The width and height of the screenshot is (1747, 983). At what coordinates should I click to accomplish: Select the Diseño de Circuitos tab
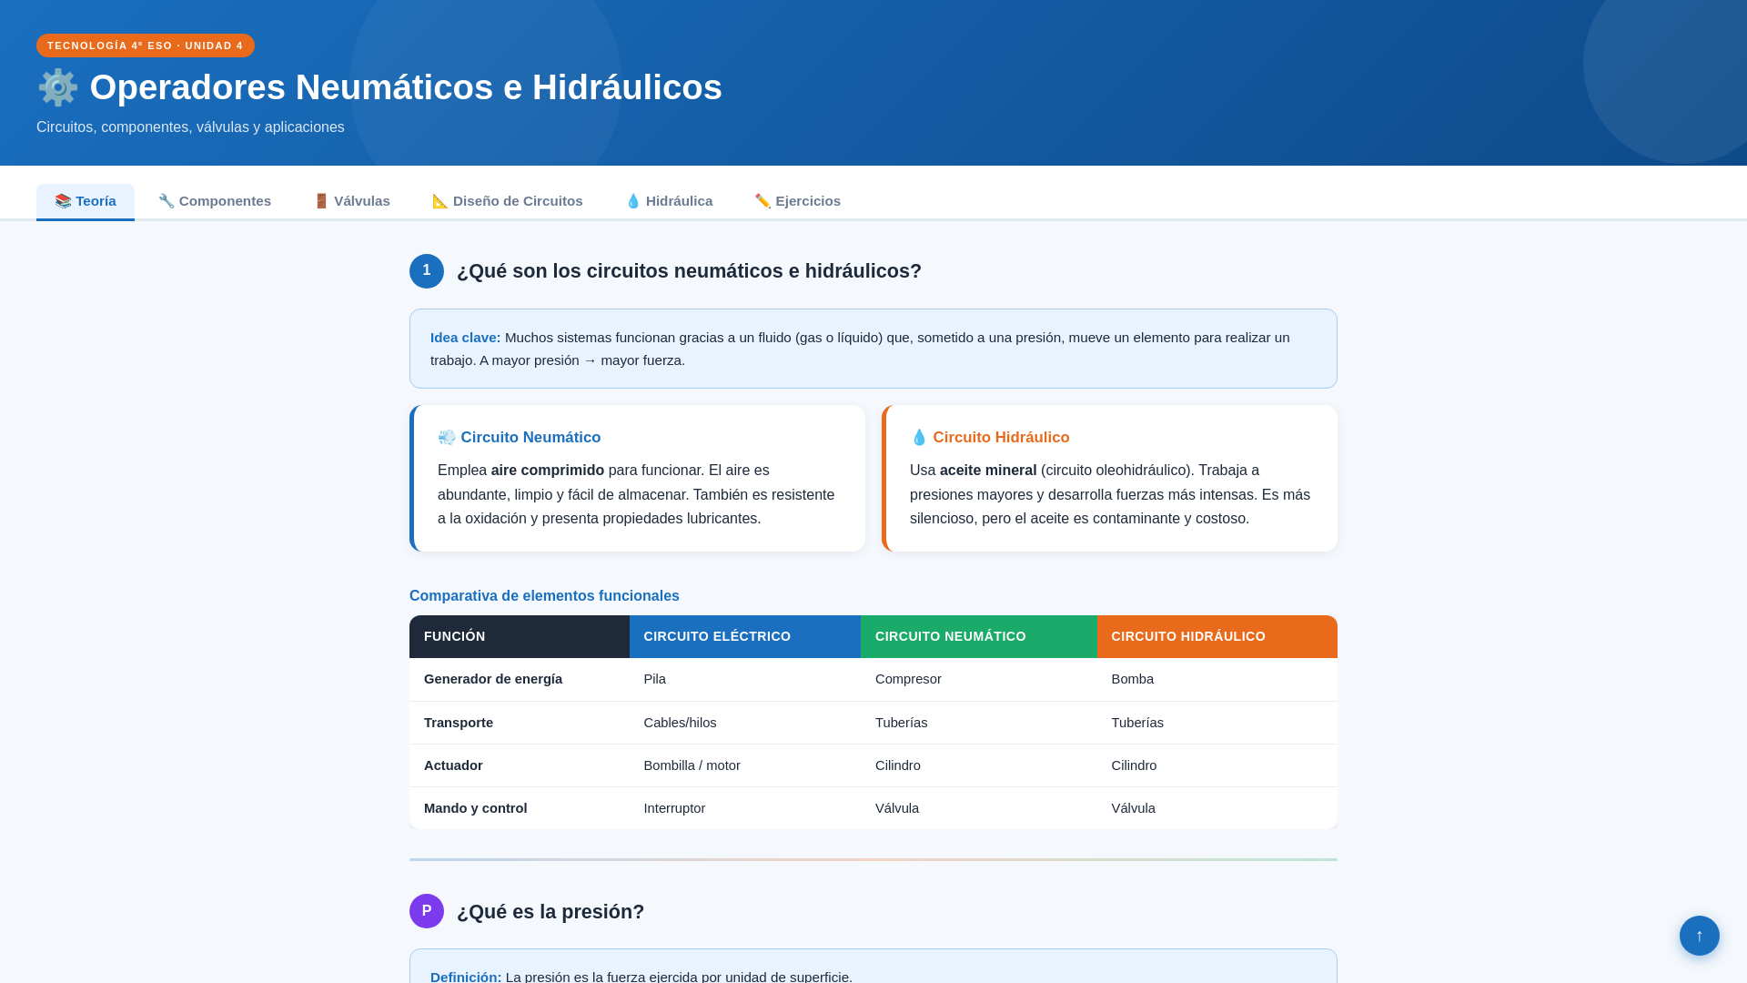(x=508, y=201)
